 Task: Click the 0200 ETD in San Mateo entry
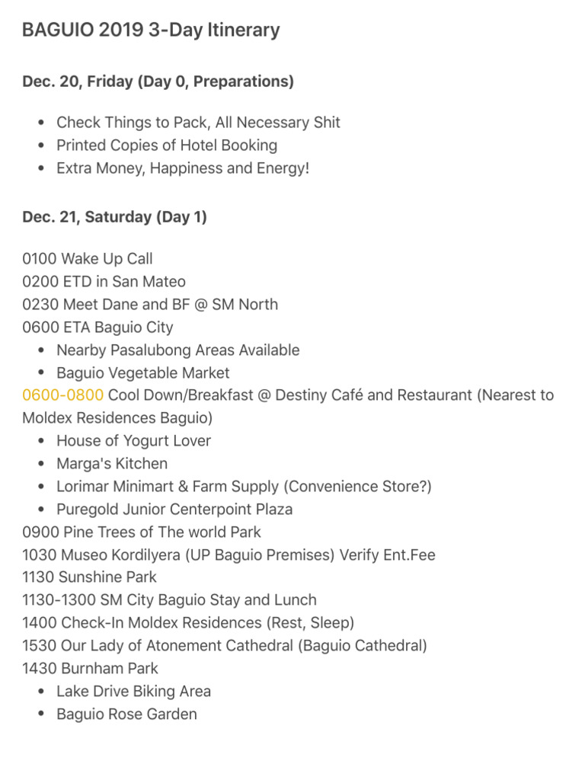coord(104,282)
